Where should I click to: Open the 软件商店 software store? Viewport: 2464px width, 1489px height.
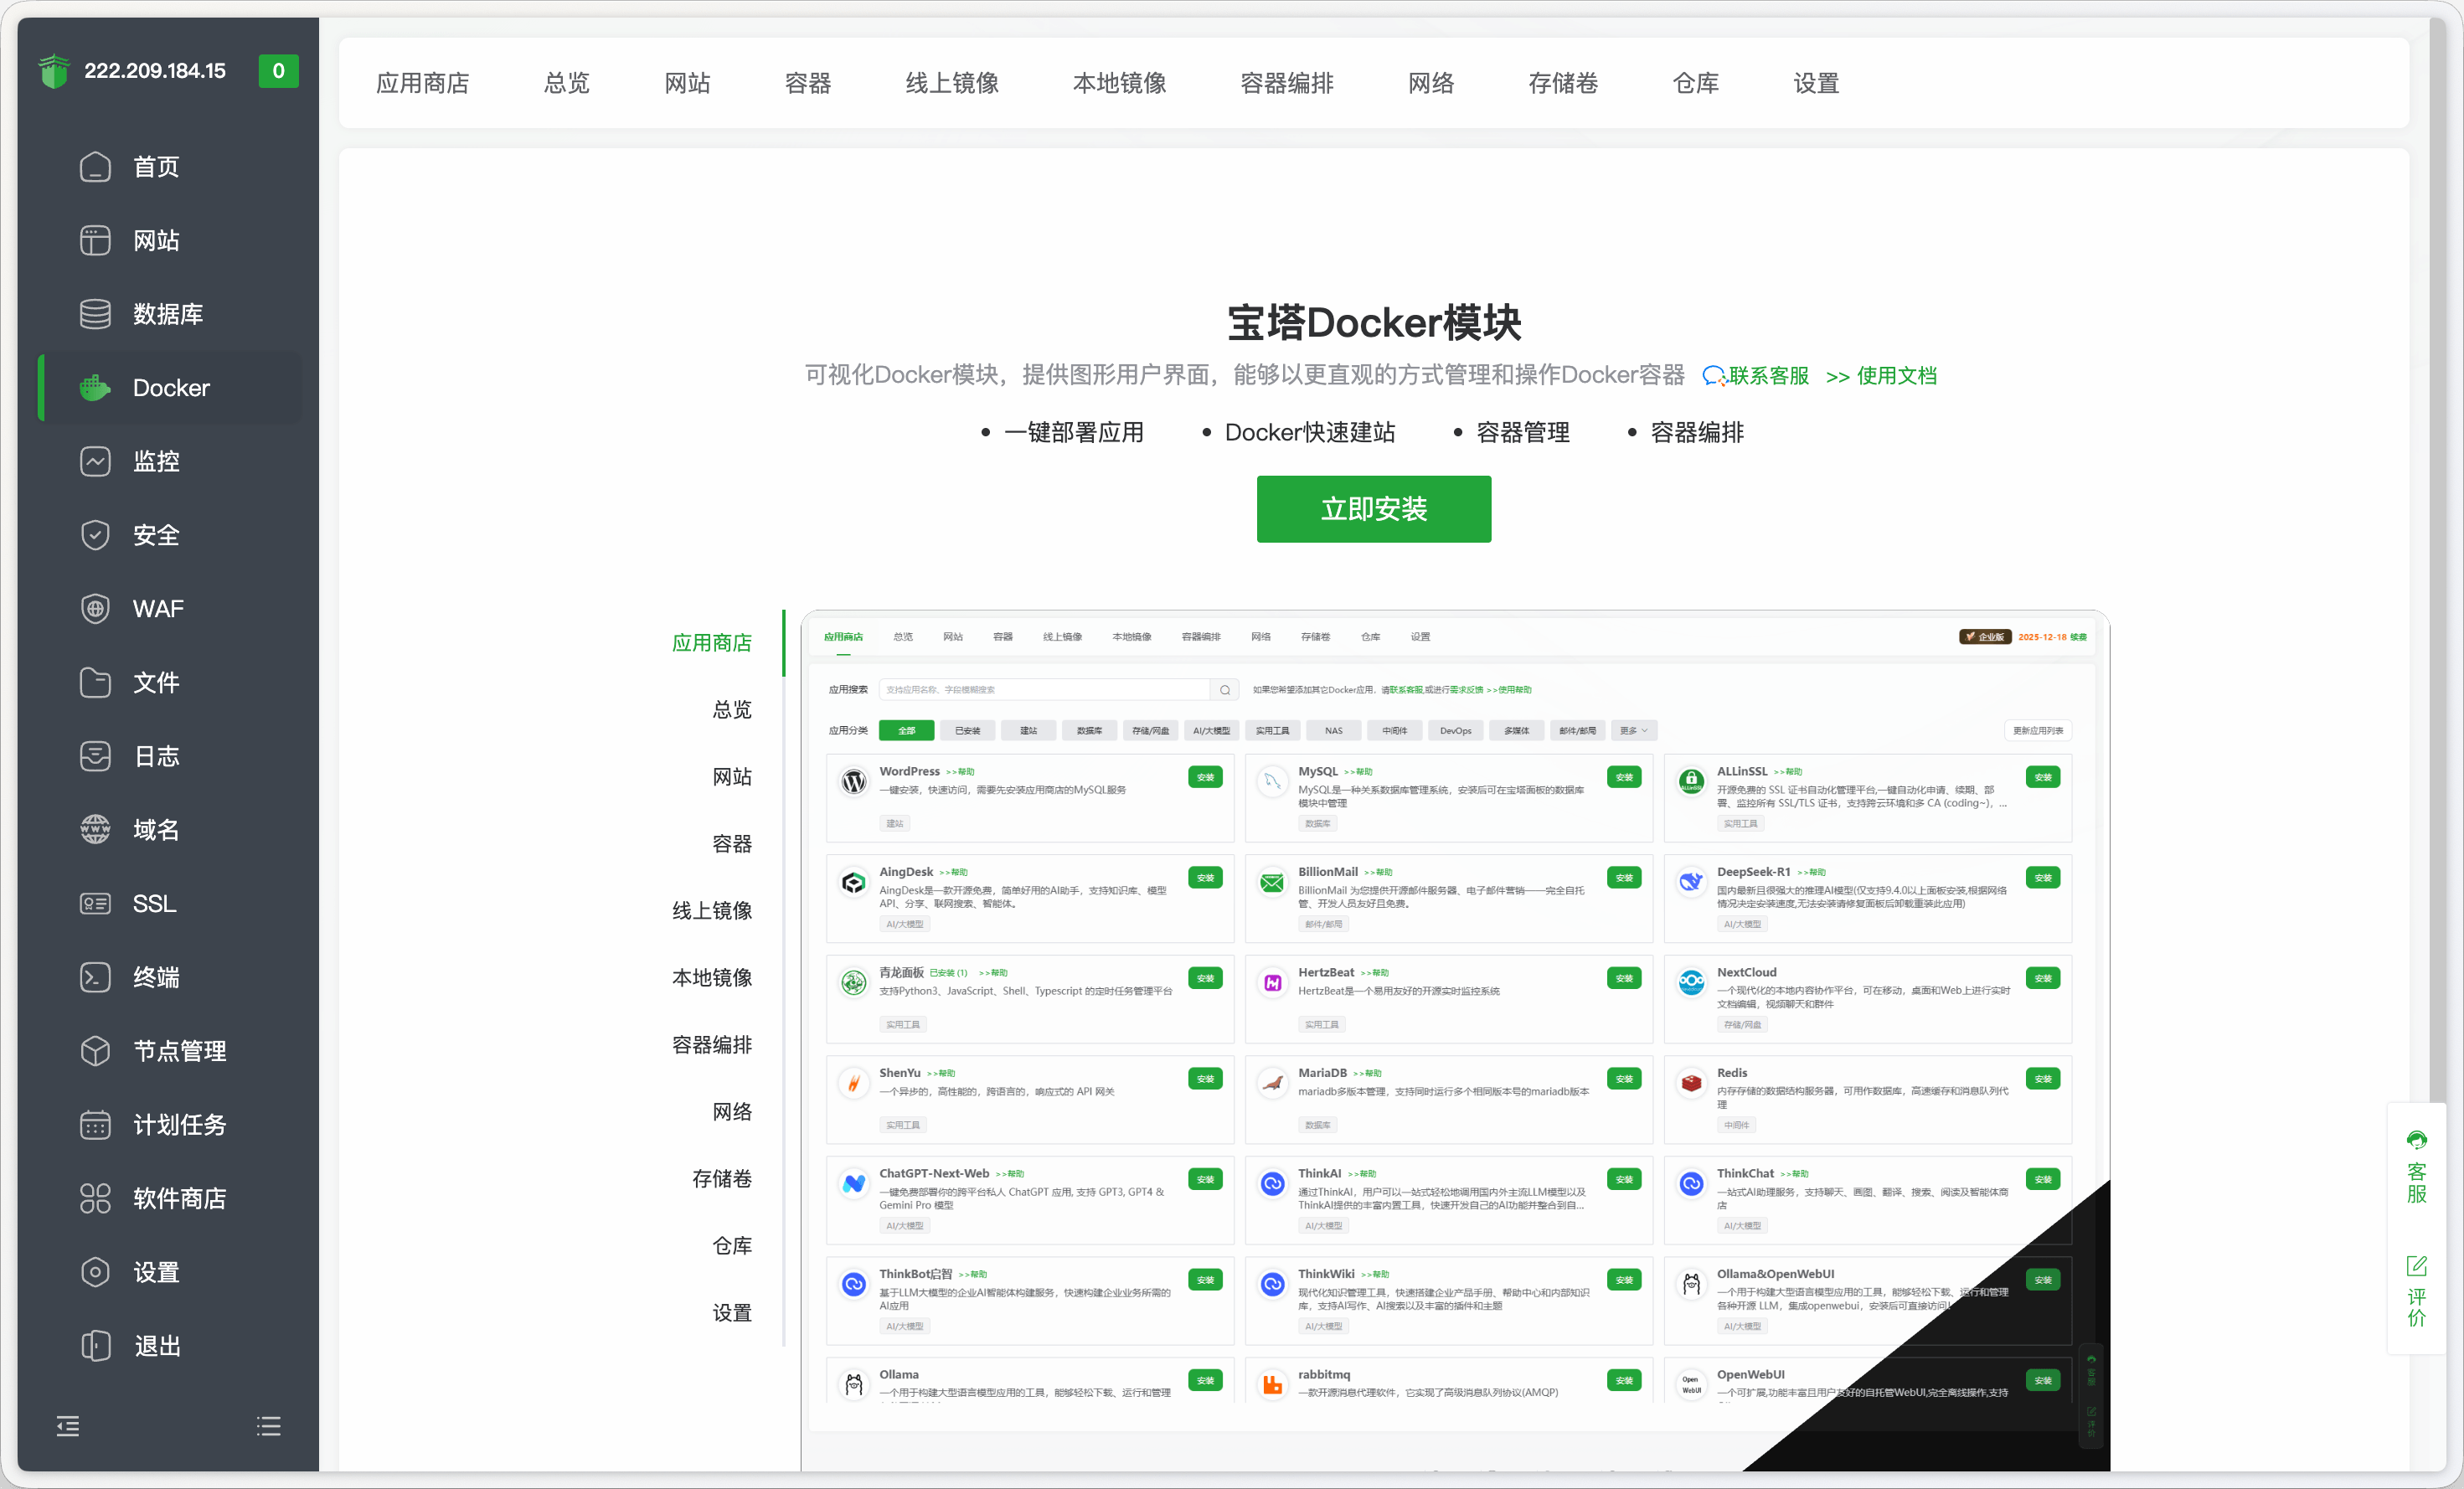pyautogui.click(x=180, y=1198)
